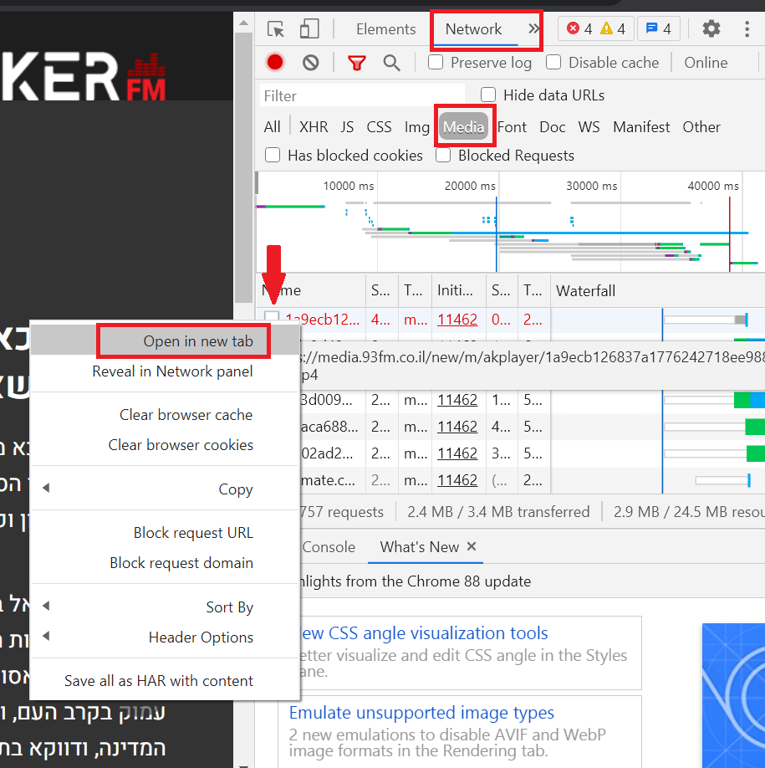Choose Clear browser cache

click(166, 414)
